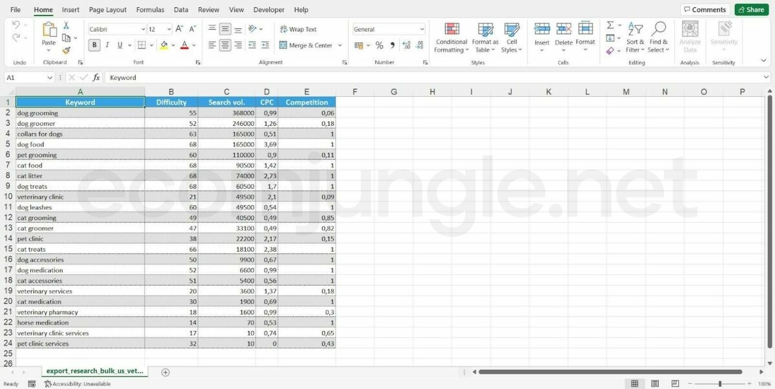Apply Percent Style number format
Screen dimensions: 775x389
click(x=379, y=45)
